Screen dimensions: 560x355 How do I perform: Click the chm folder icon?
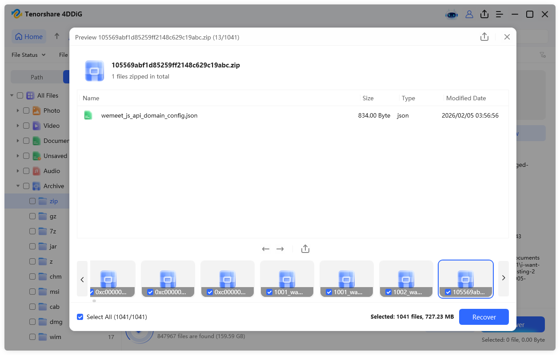[x=43, y=276]
